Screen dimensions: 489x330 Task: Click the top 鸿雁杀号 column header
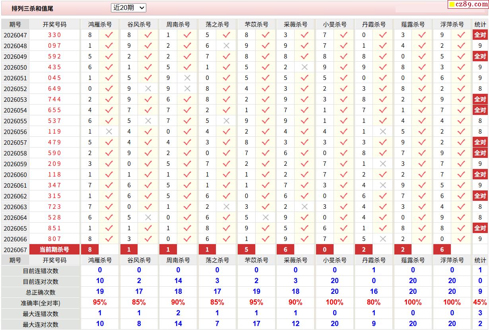coord(100,24)
